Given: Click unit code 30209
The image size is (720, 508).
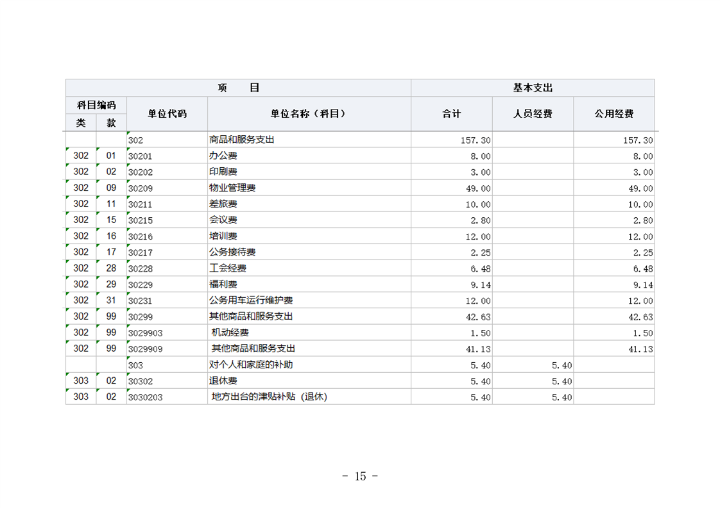Looking at the screenshot, I should [x=140, y=188].
